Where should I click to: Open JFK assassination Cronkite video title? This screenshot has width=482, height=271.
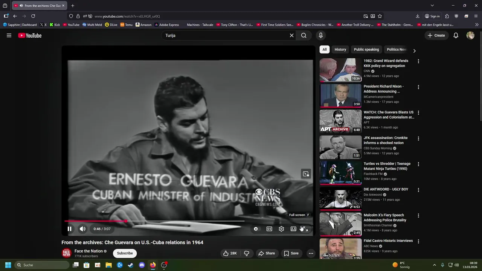point(386,140)
